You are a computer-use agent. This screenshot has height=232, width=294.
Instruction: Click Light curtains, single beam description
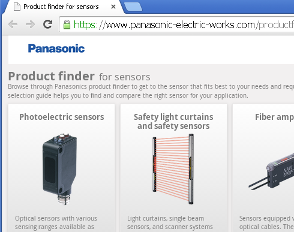tap(170, 222)
